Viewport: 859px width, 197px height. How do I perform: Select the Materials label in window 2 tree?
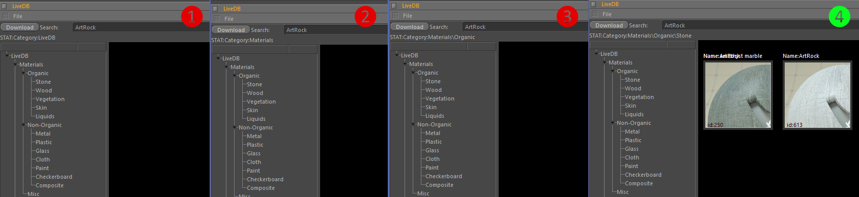point(242,67)
